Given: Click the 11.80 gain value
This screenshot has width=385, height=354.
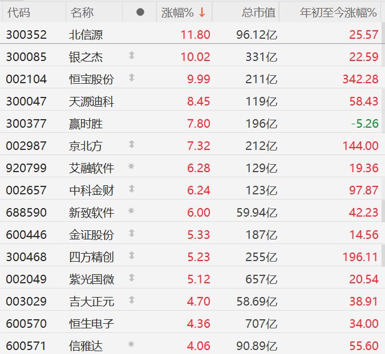Looking at the screenshot, I should click(196, 35).
